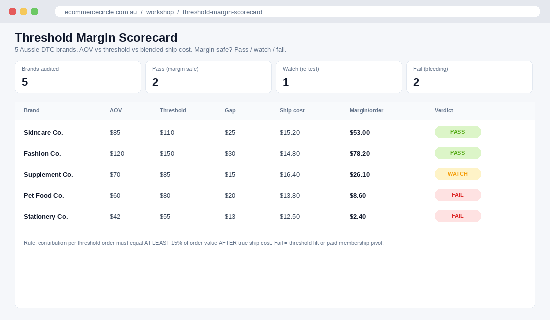Click Fashion Co. AOV $120
The height and width of the screenshot is (320, 550).
tap(117, 153)
